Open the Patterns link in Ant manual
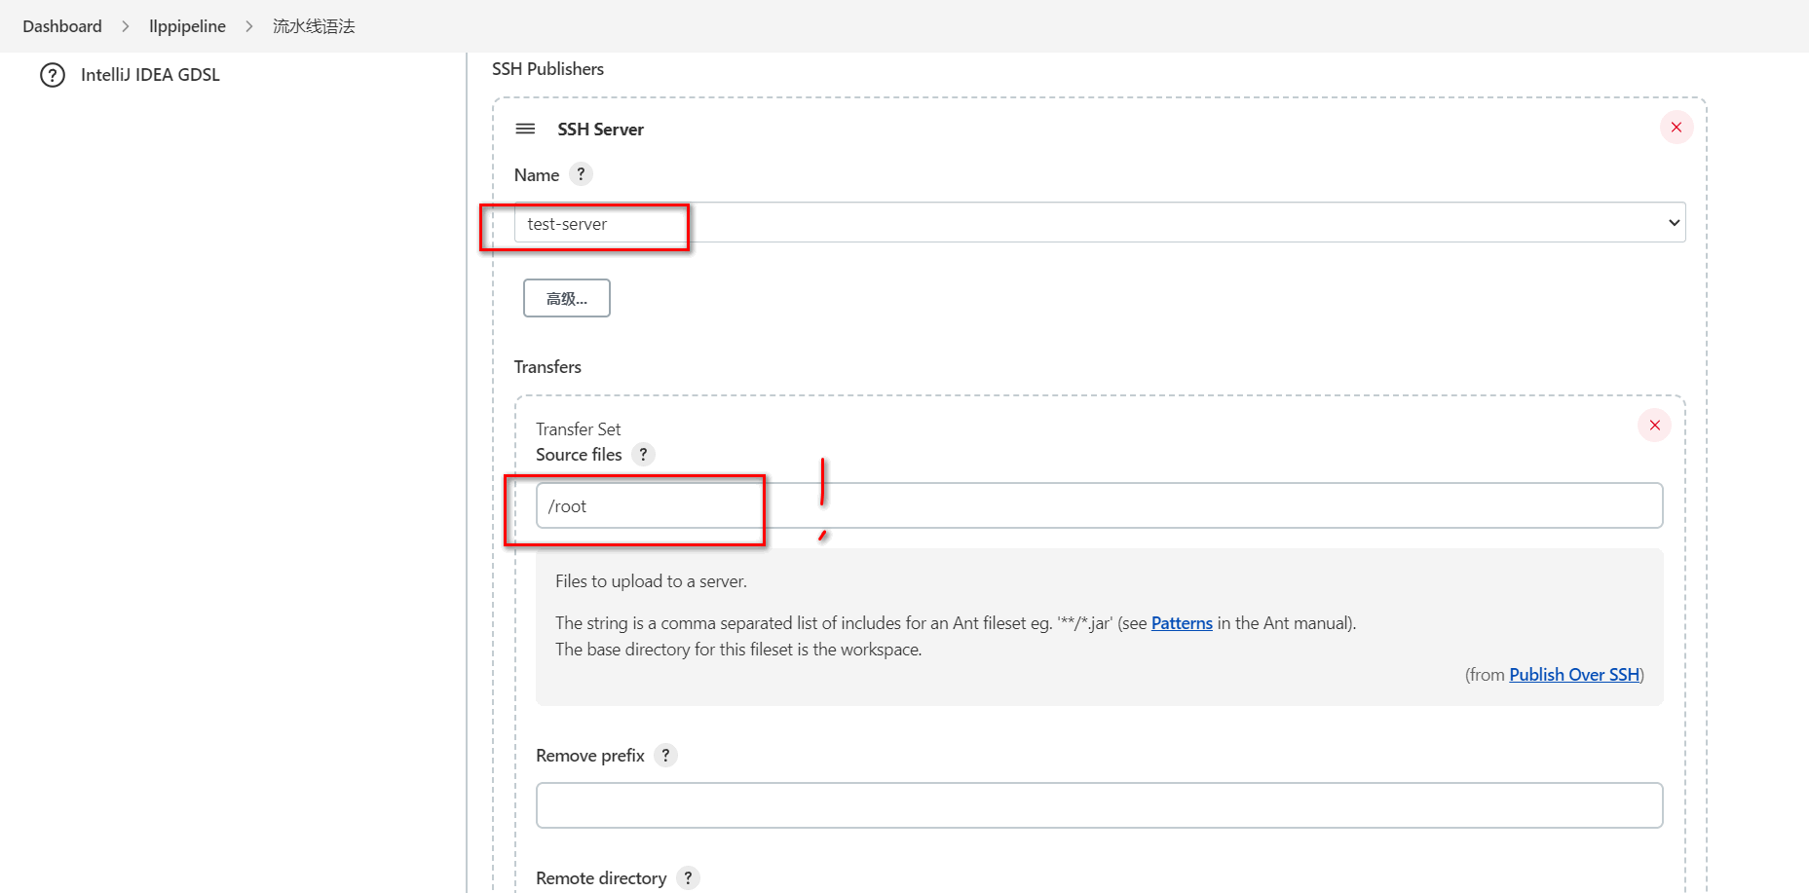 pos(1182,623)
